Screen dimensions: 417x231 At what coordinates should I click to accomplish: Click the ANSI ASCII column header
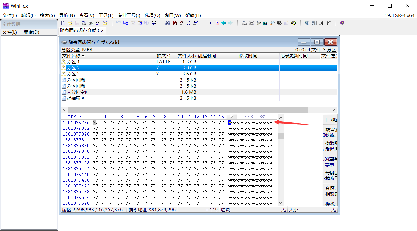258,117
